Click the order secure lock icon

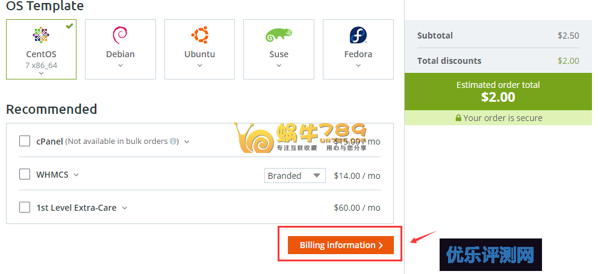coord(458,118)
